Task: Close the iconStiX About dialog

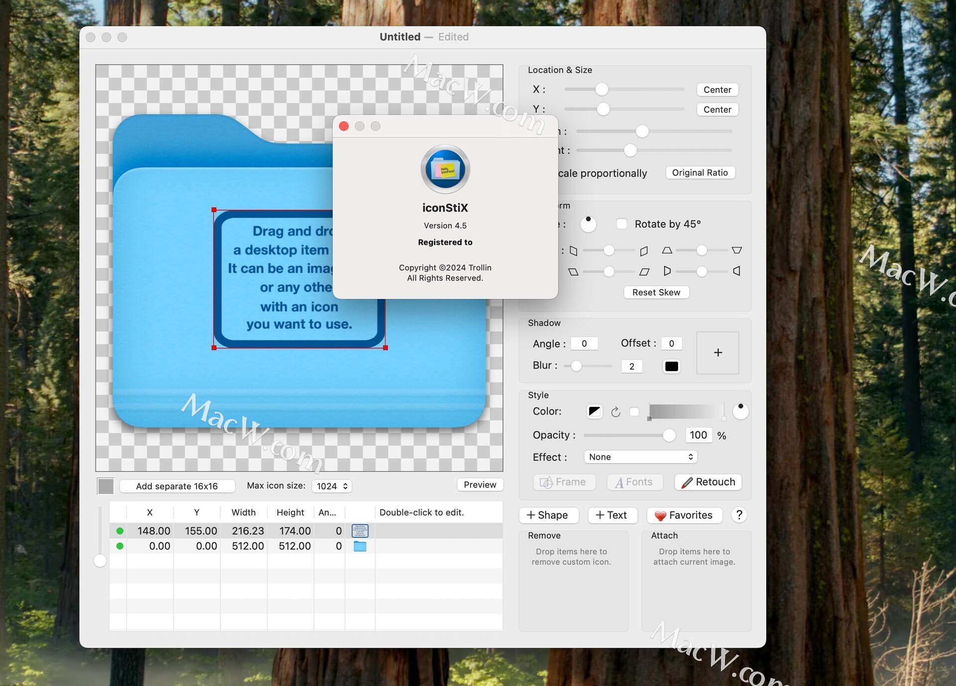Action: point(344,126)
